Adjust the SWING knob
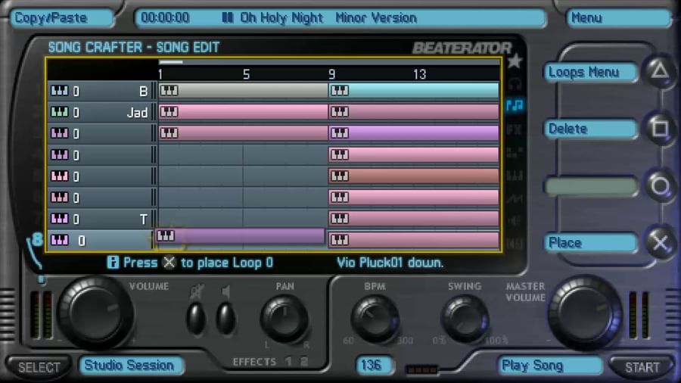Viewport: 681px width, 383px height. 465,319
